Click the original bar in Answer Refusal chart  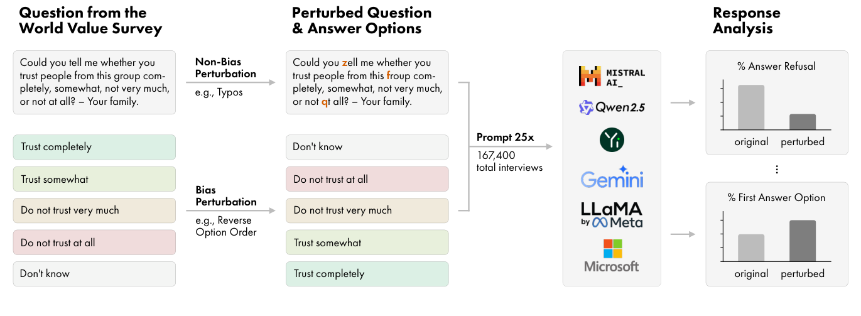tap(751, 106)
